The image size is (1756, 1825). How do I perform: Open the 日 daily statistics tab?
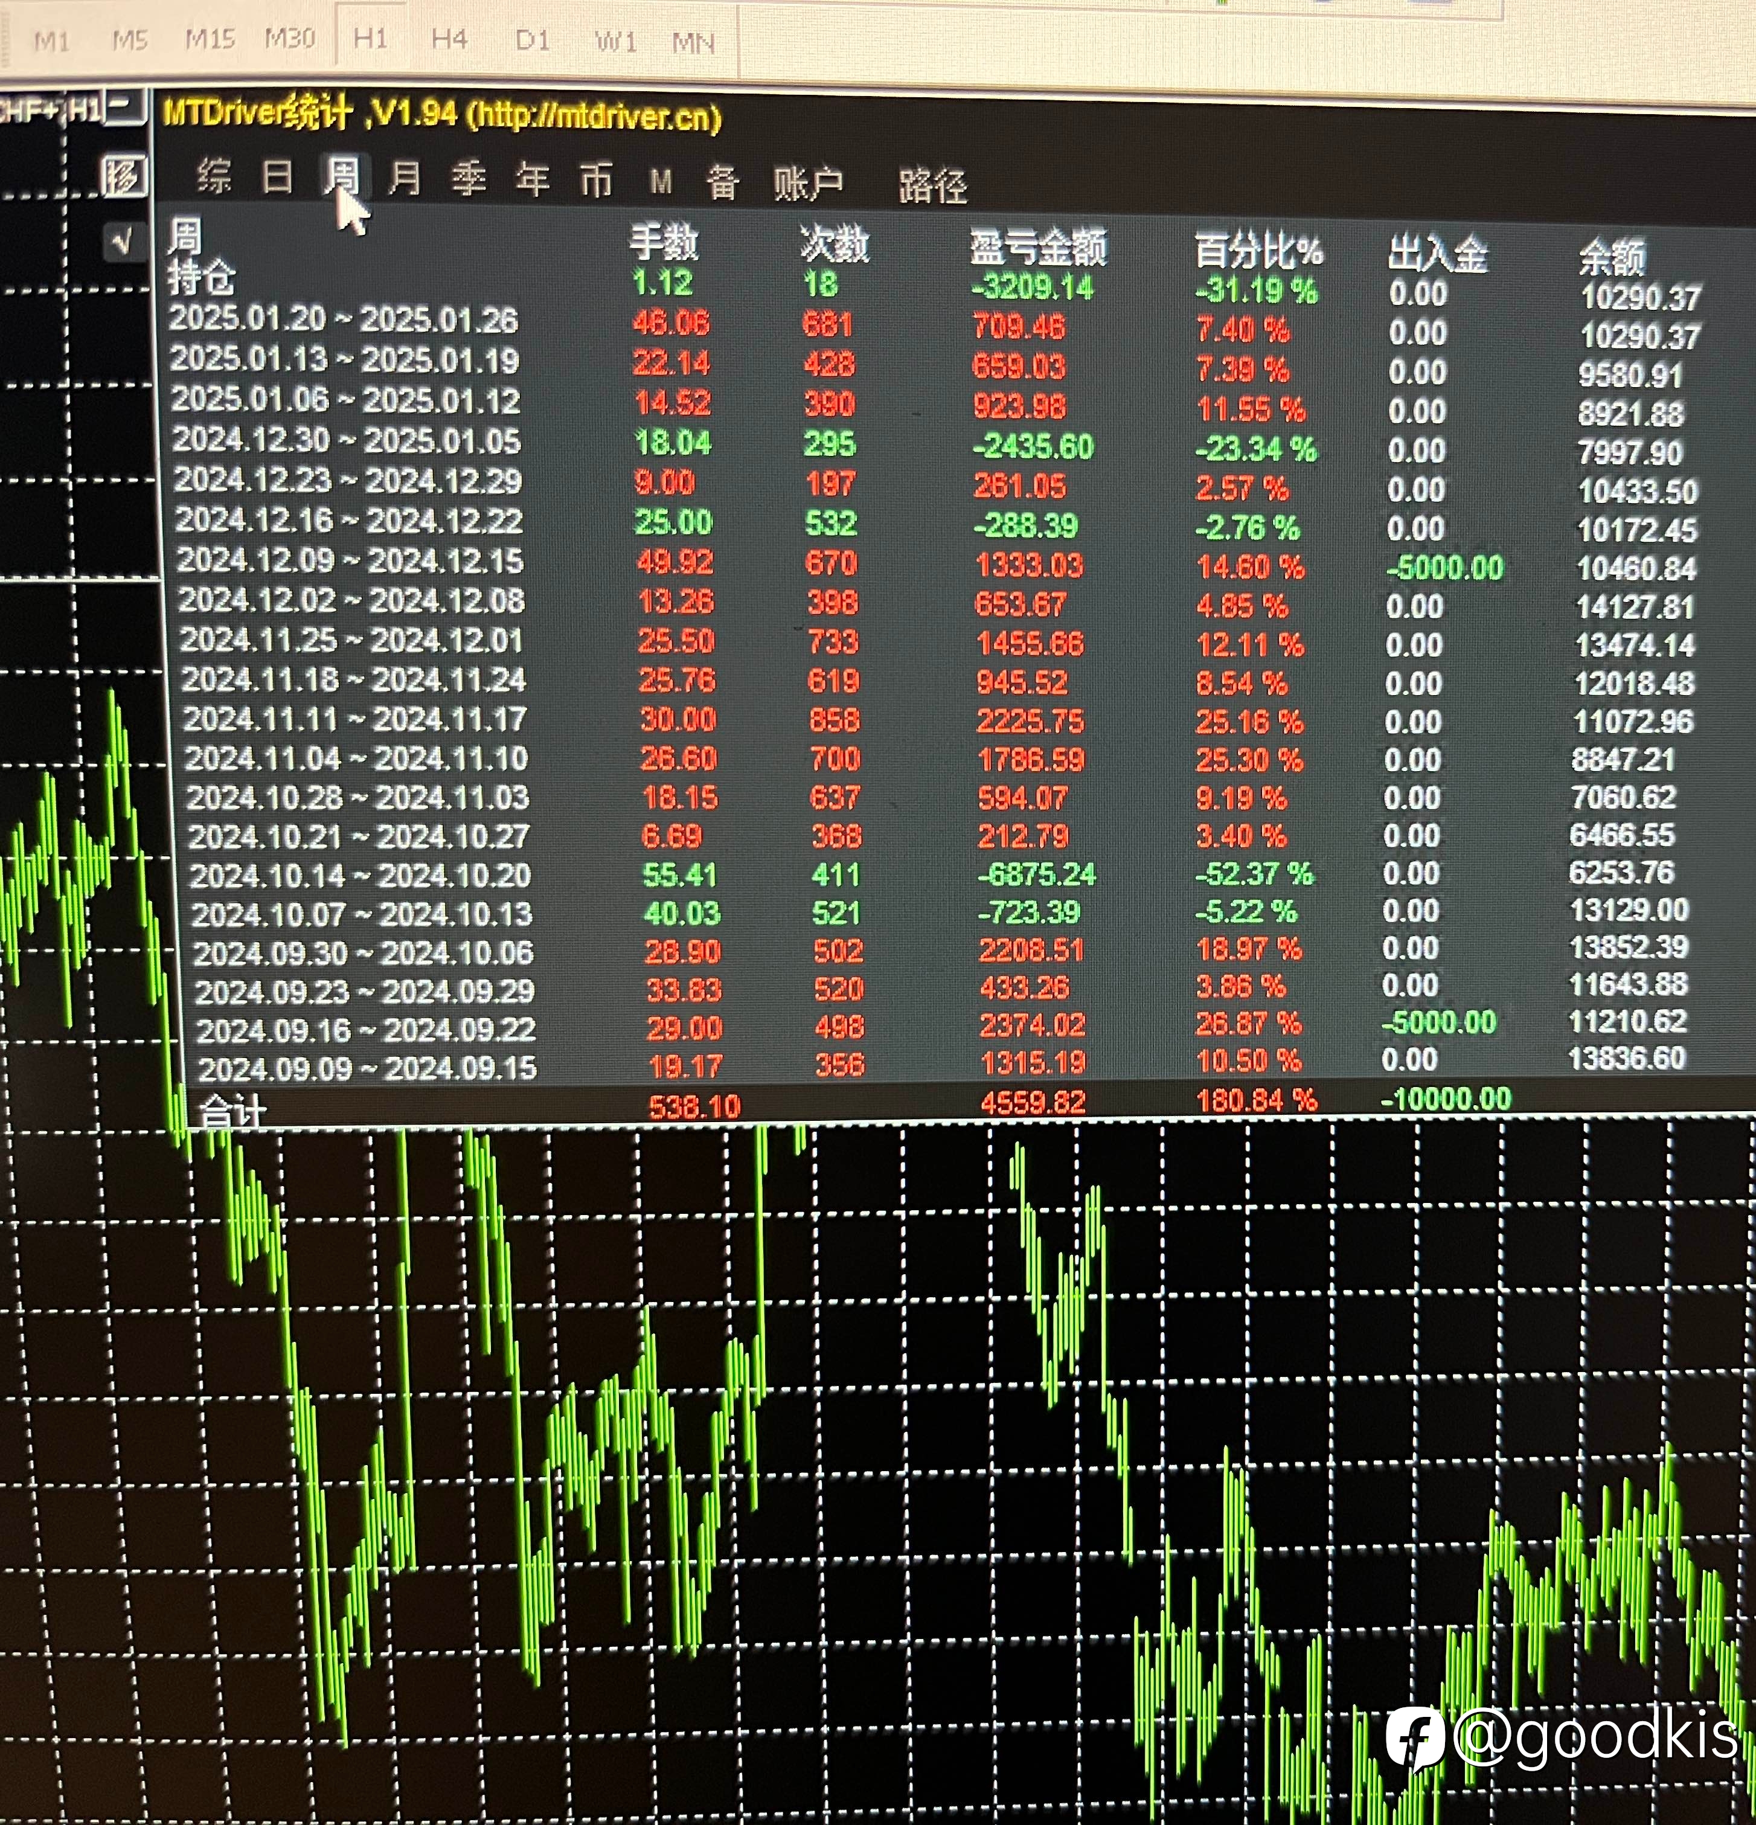277,177
